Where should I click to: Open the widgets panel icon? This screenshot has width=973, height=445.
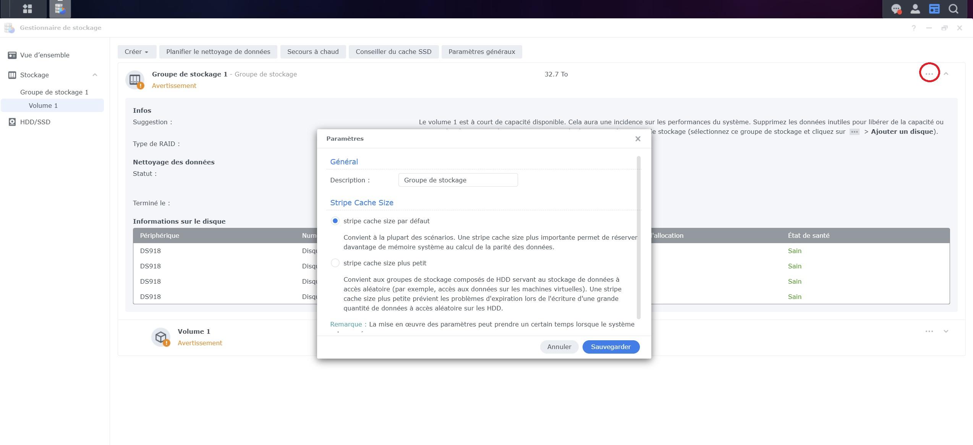(x=934, y=9)
